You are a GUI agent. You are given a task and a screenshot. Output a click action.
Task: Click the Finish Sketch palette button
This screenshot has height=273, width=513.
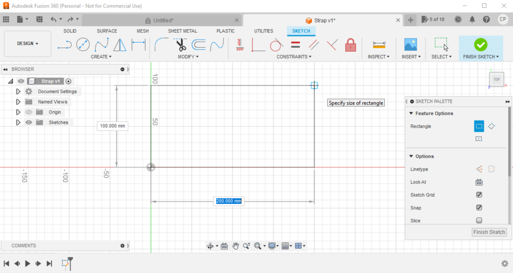pos(489,232)
